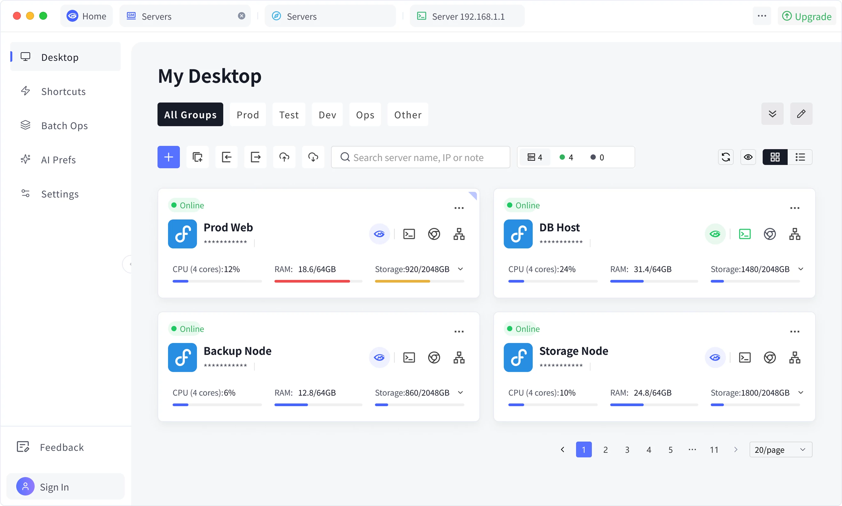Image resolution: width=842 pixels, height=506 pixels.
Task: Open the Server 192.168.1.1 tab
Action: pyautogui.click(x=467, y=16)
